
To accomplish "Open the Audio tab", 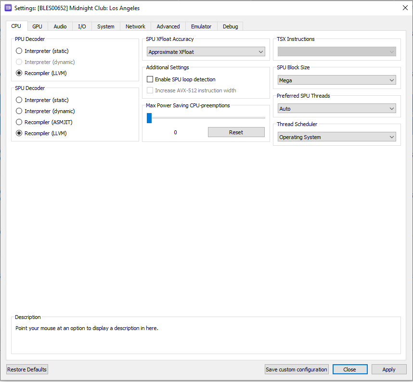I will [x=60, y=26].
